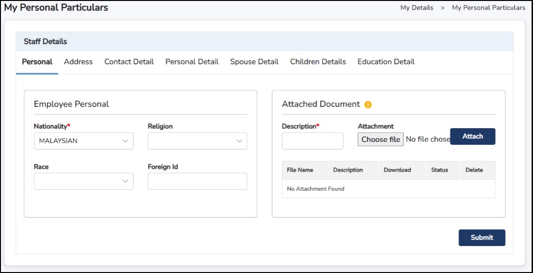Click the File Name column header
The height and width of the screenshot is (273, 533).
tap(300, 170)
